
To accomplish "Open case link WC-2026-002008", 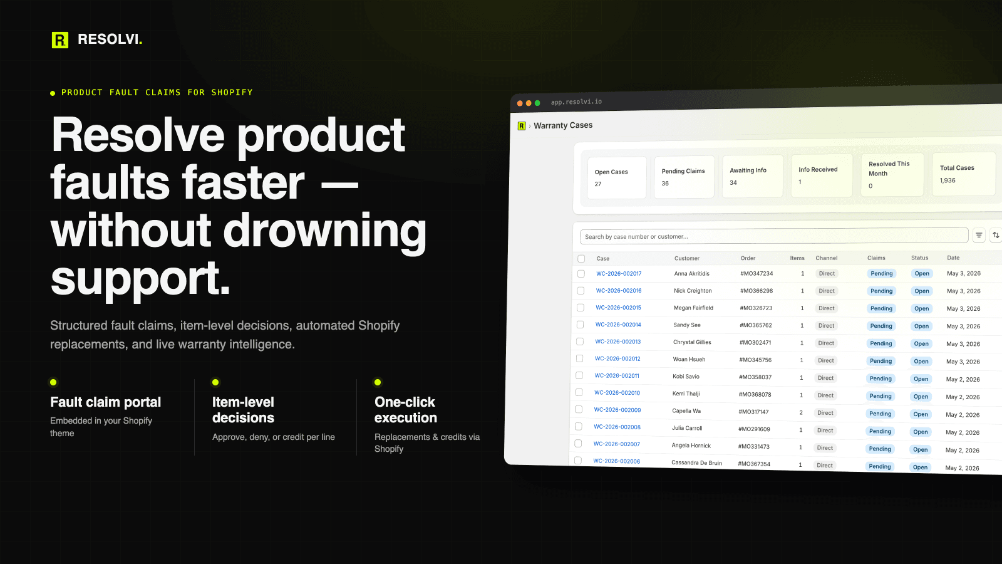I will click(617, 427).
